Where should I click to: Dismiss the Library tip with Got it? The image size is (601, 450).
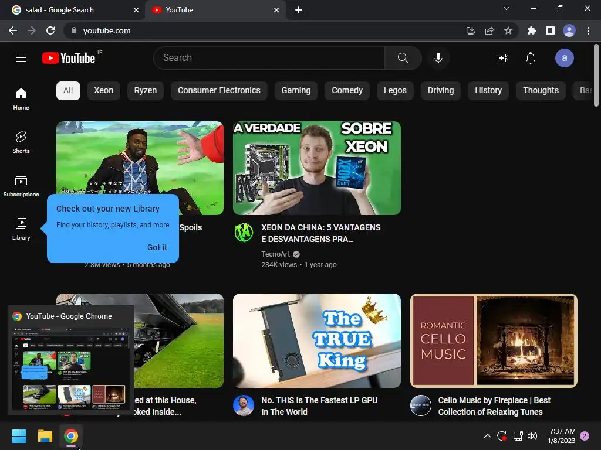(157, 247)
